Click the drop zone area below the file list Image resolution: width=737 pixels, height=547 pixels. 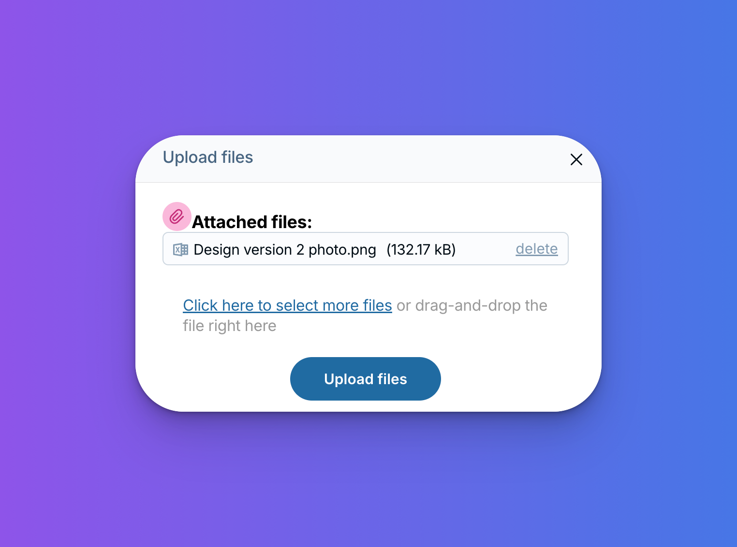[366, 316]
